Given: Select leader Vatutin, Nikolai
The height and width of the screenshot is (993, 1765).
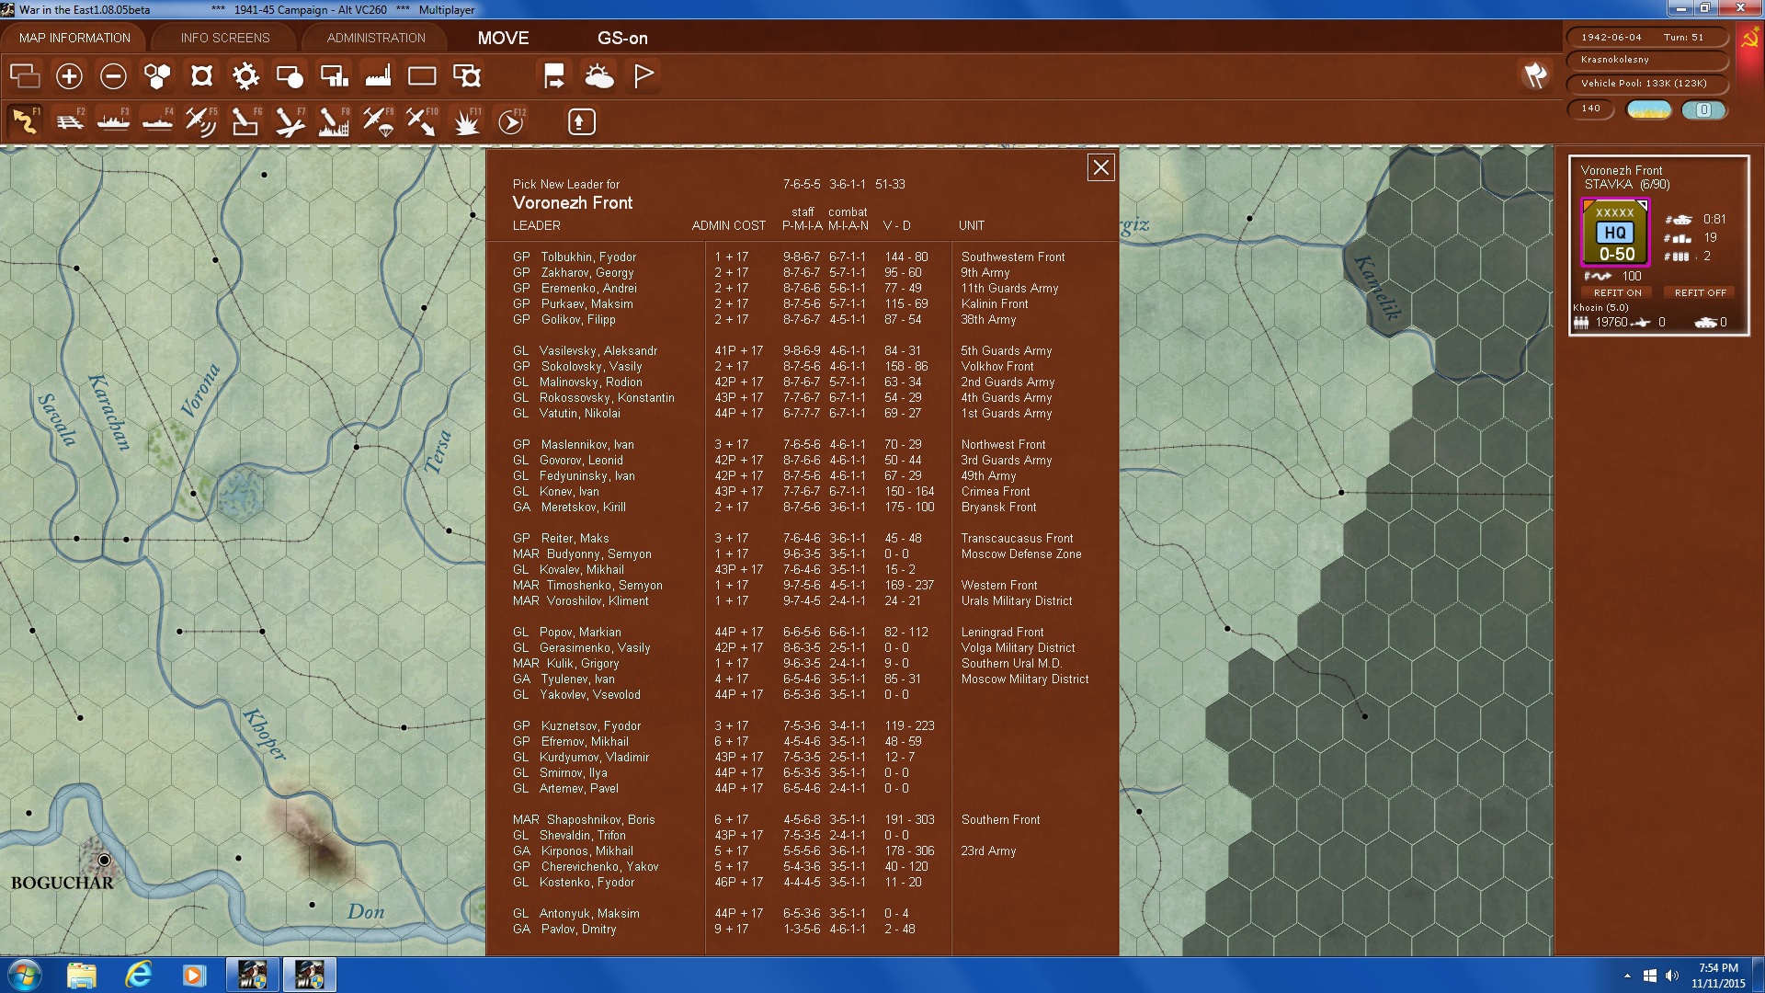Looking at the screenshot, I should (566, 413).
